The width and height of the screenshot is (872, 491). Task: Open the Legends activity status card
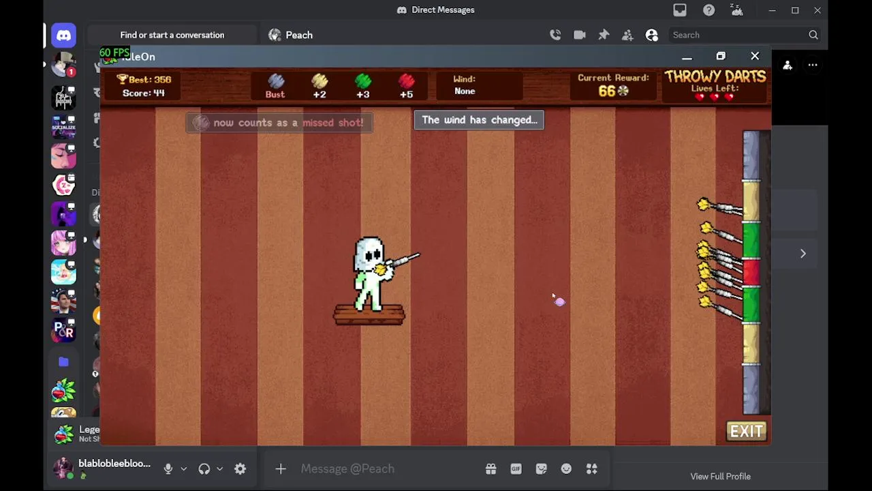click(76, 434)
